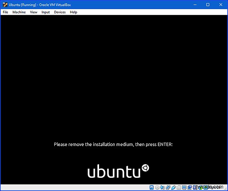Click the optical disk status icon
228x191 pixels.
pos(157,187)
